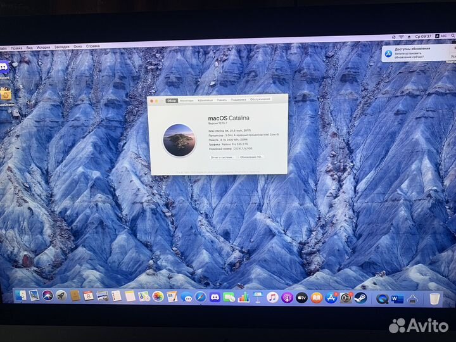Launch Safari compass icon in Dock
The width and height of the screenshot is (456, 342).
(x=200, y=297)
